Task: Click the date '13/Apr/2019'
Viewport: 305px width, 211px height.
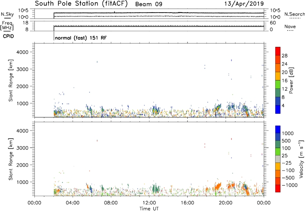Action: pyautogui.click(x=244, y=3)
